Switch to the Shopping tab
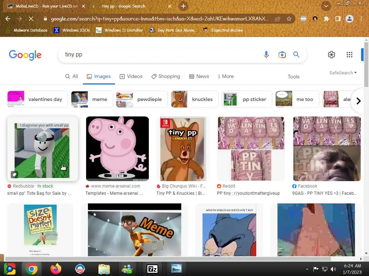Image resolution: width=369 pixels, height=276 pixels. (x=166, y=76)
